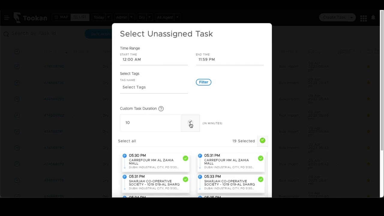
Task: Click the custom task duration field showing 10
Action: [151, 123]
